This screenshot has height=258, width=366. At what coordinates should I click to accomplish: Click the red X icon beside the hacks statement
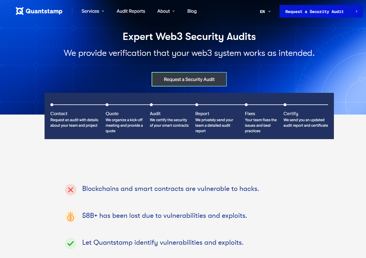pos(70,190)
